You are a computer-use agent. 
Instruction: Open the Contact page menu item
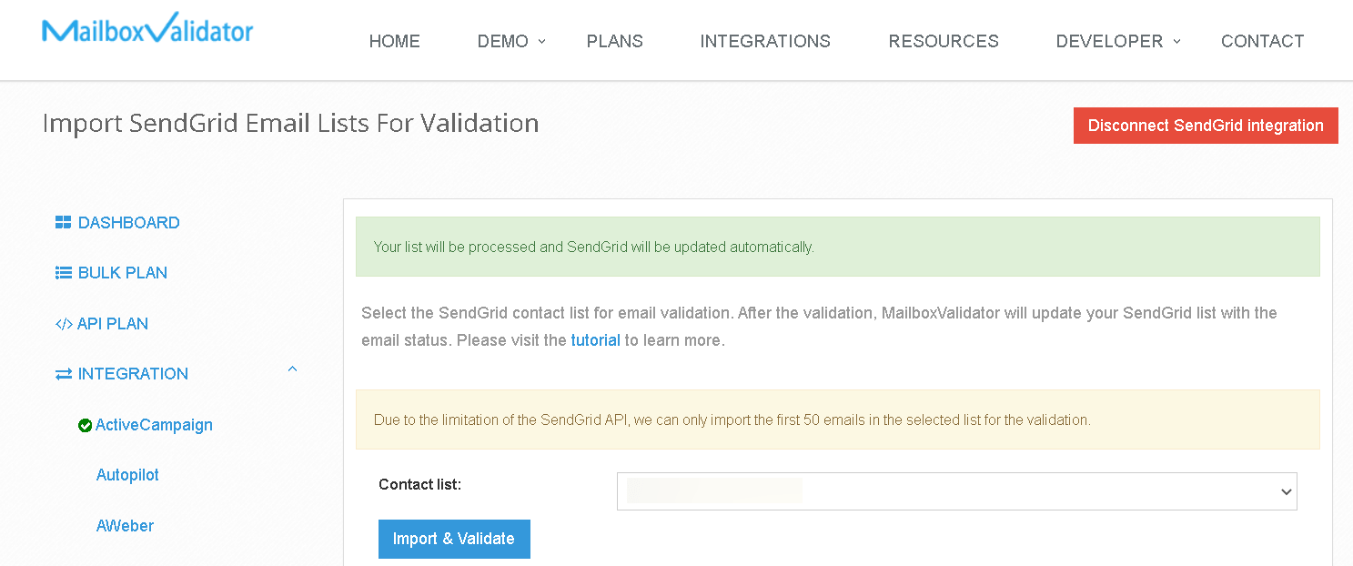coord(1262,41)
